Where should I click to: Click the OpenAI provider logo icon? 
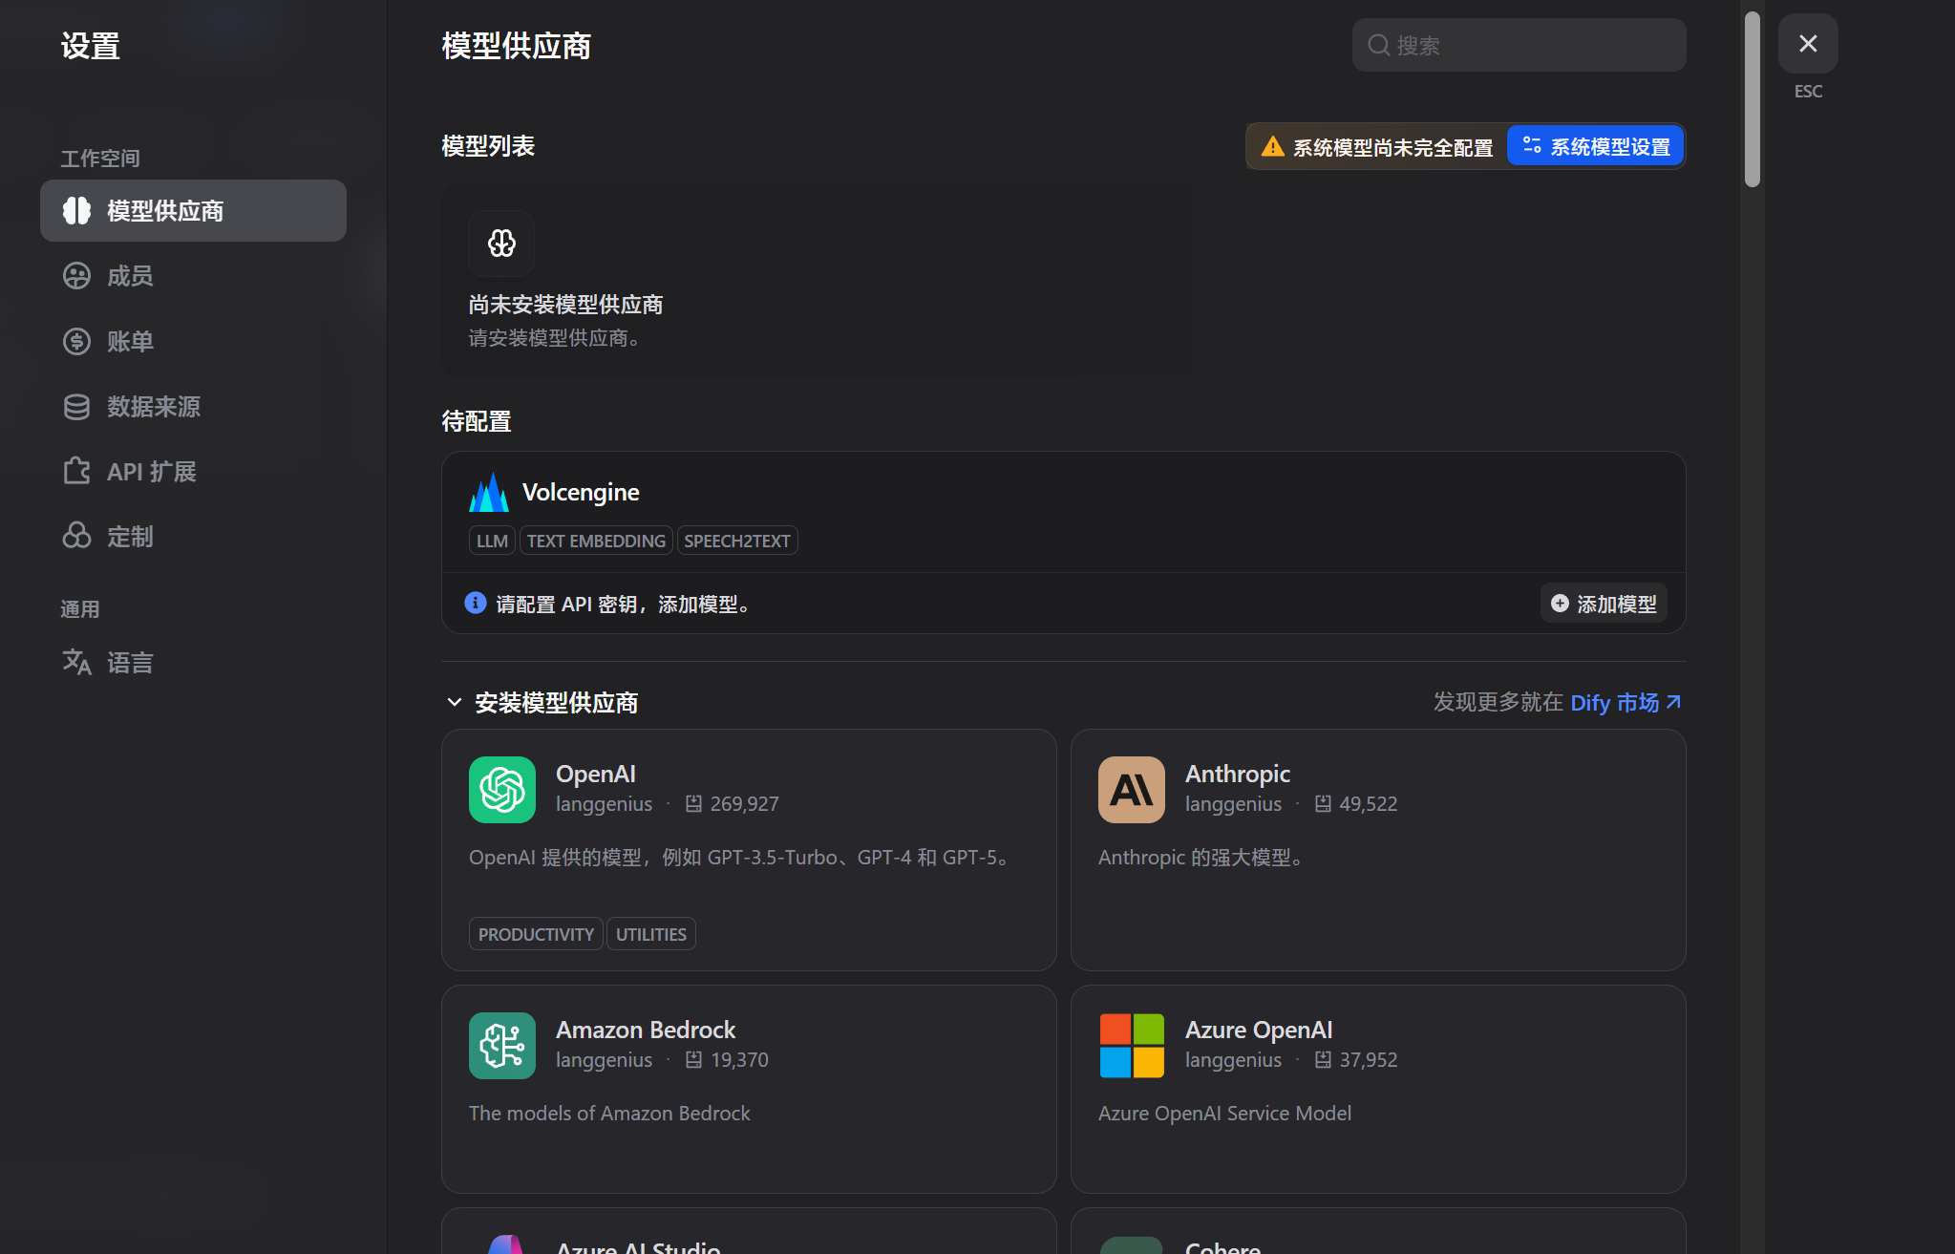[x=501, y=789]
